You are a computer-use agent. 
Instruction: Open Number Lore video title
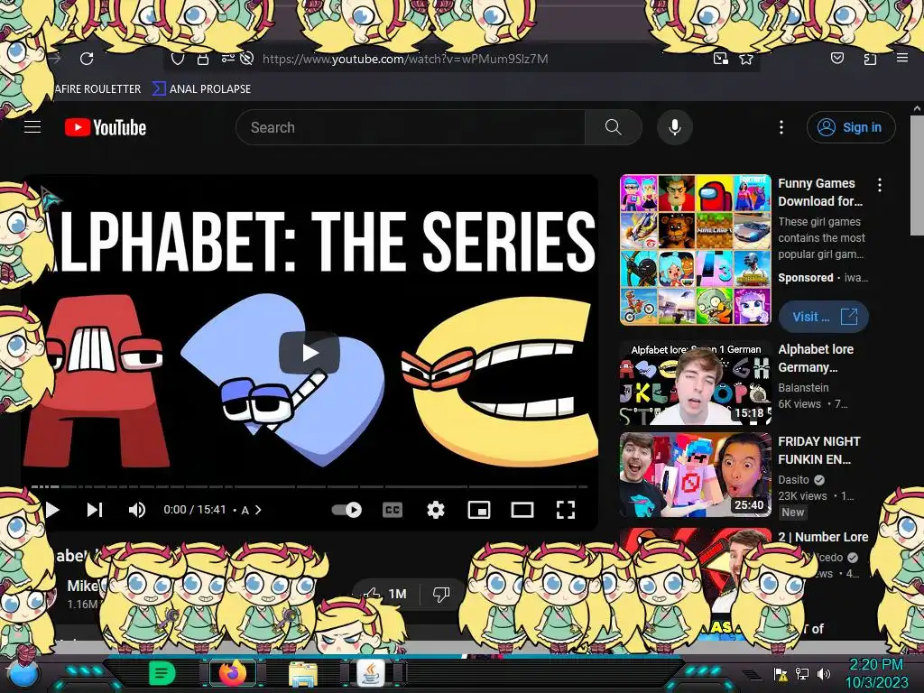click(823, 537)
